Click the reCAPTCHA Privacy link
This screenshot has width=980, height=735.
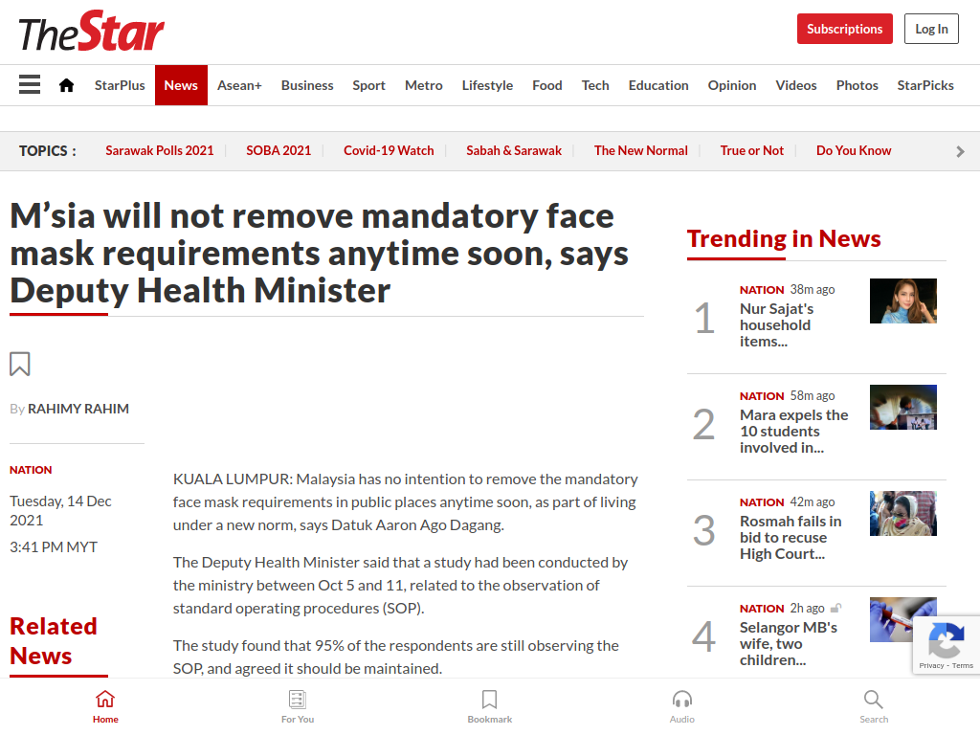pos(931,666)
